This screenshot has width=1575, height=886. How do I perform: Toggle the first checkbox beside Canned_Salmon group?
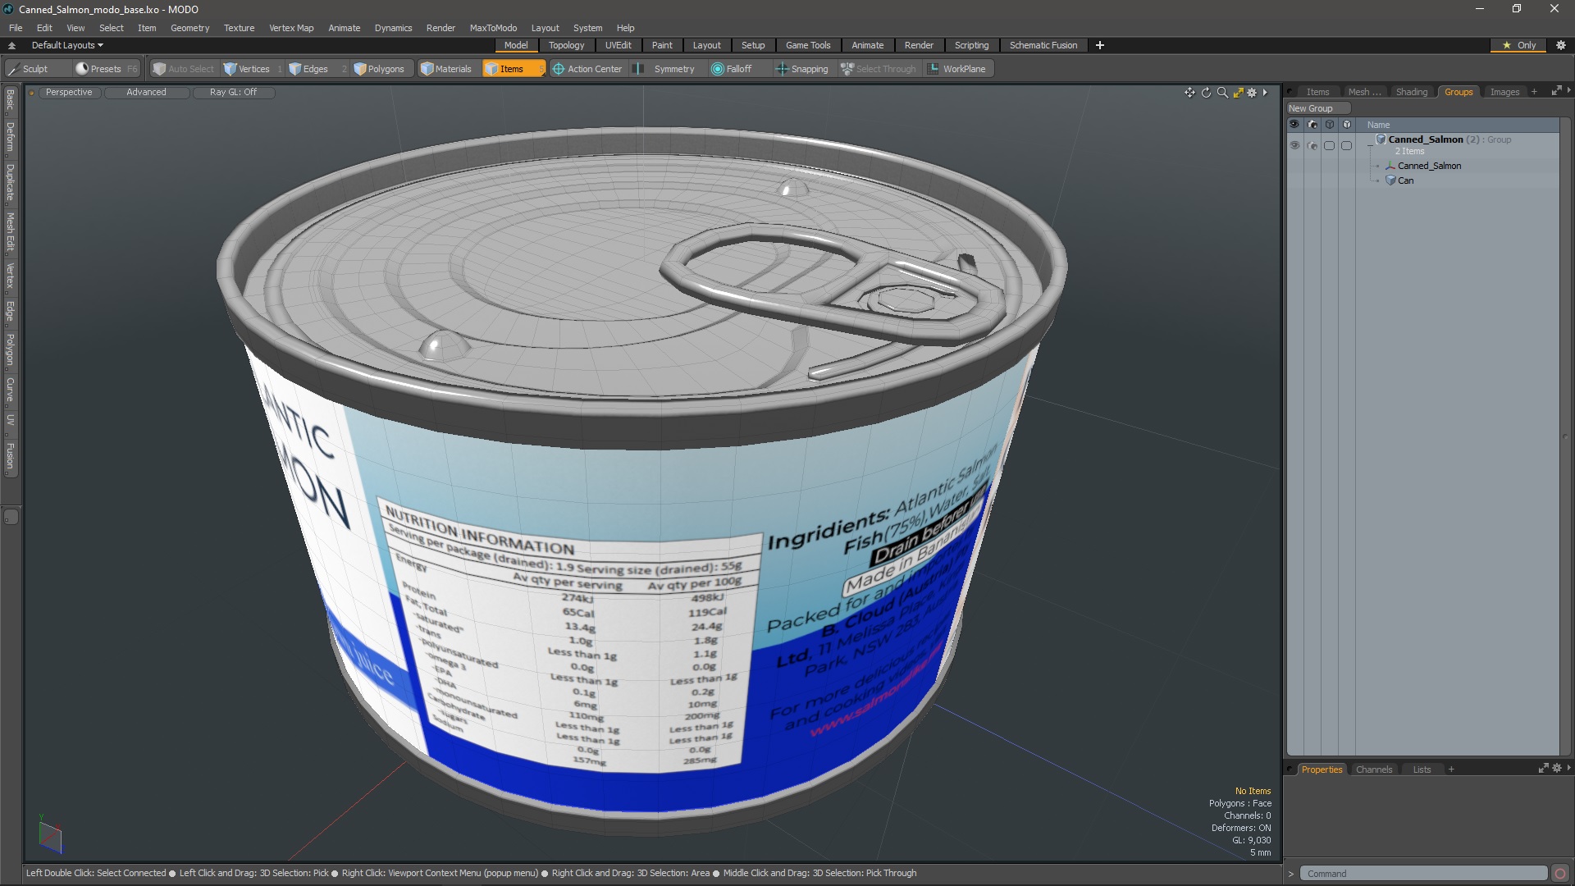pos(1329,145)
